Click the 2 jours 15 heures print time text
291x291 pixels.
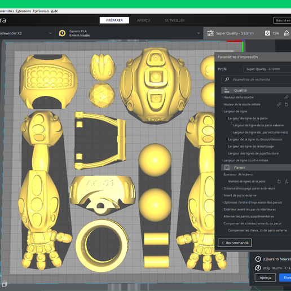point(277,259)
